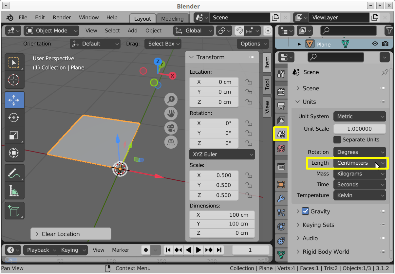Open the viewport Add menu

132,30
